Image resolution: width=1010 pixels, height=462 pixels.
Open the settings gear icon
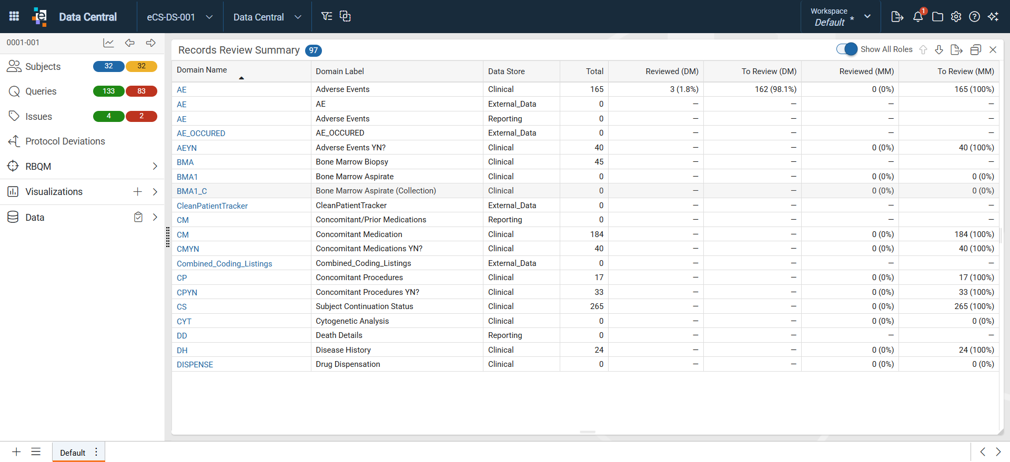click(x=956, y=17)
